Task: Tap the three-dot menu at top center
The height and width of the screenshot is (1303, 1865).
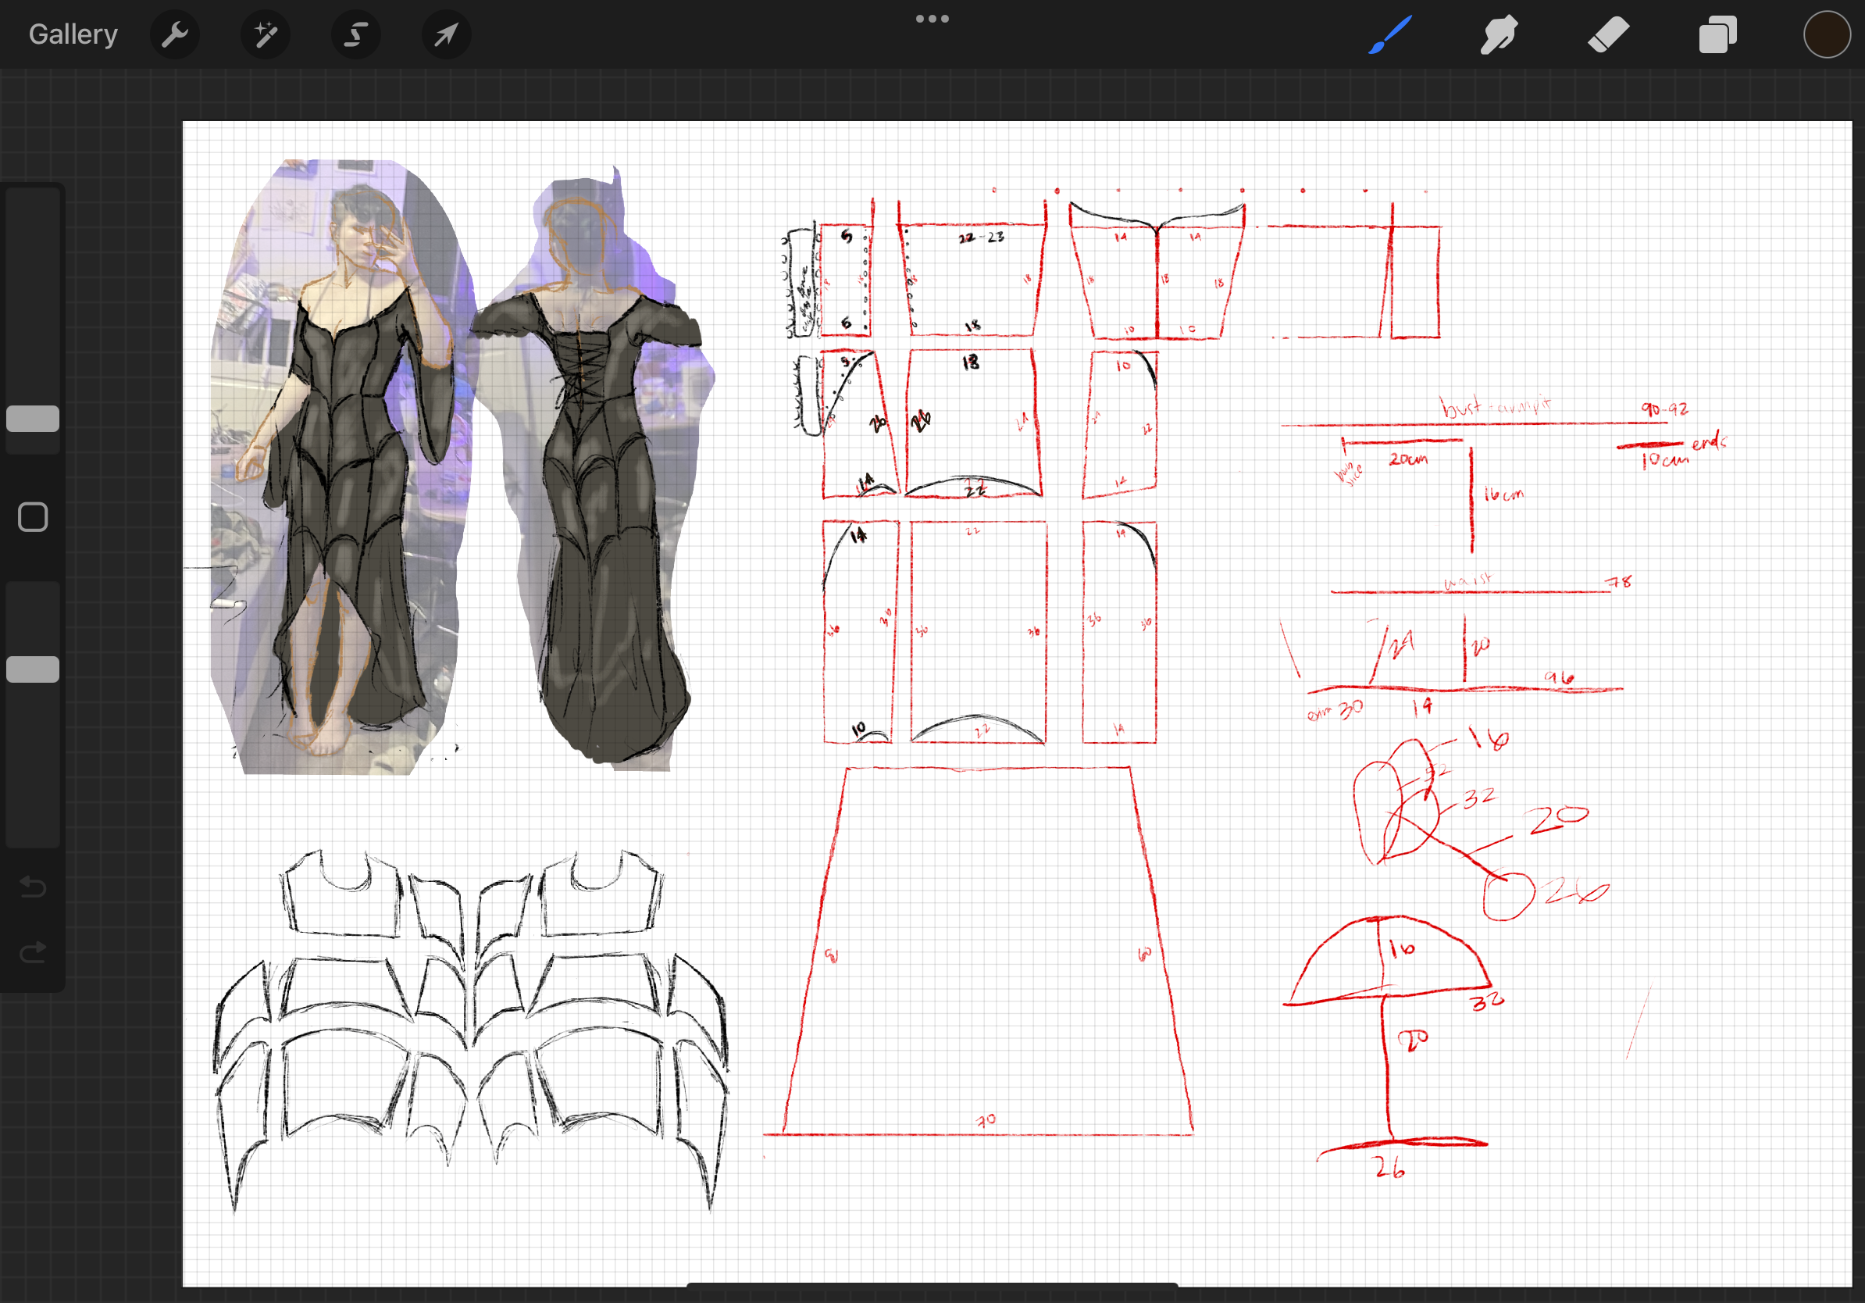Action: pos(932,19)
